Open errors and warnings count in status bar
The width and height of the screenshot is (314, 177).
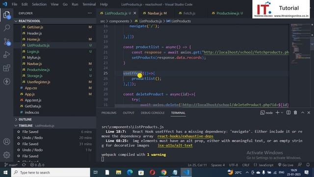(x=37, y=165)
